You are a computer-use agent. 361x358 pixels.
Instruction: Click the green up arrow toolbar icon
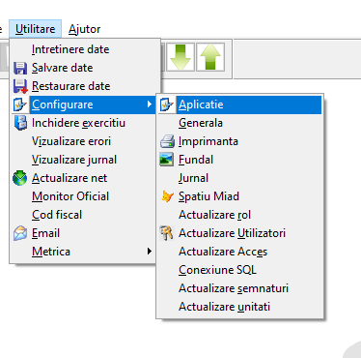(x=210, y=57)
